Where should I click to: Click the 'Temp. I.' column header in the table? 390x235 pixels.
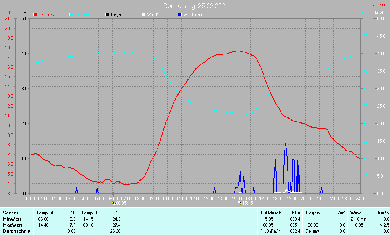(x=90, y=213)
